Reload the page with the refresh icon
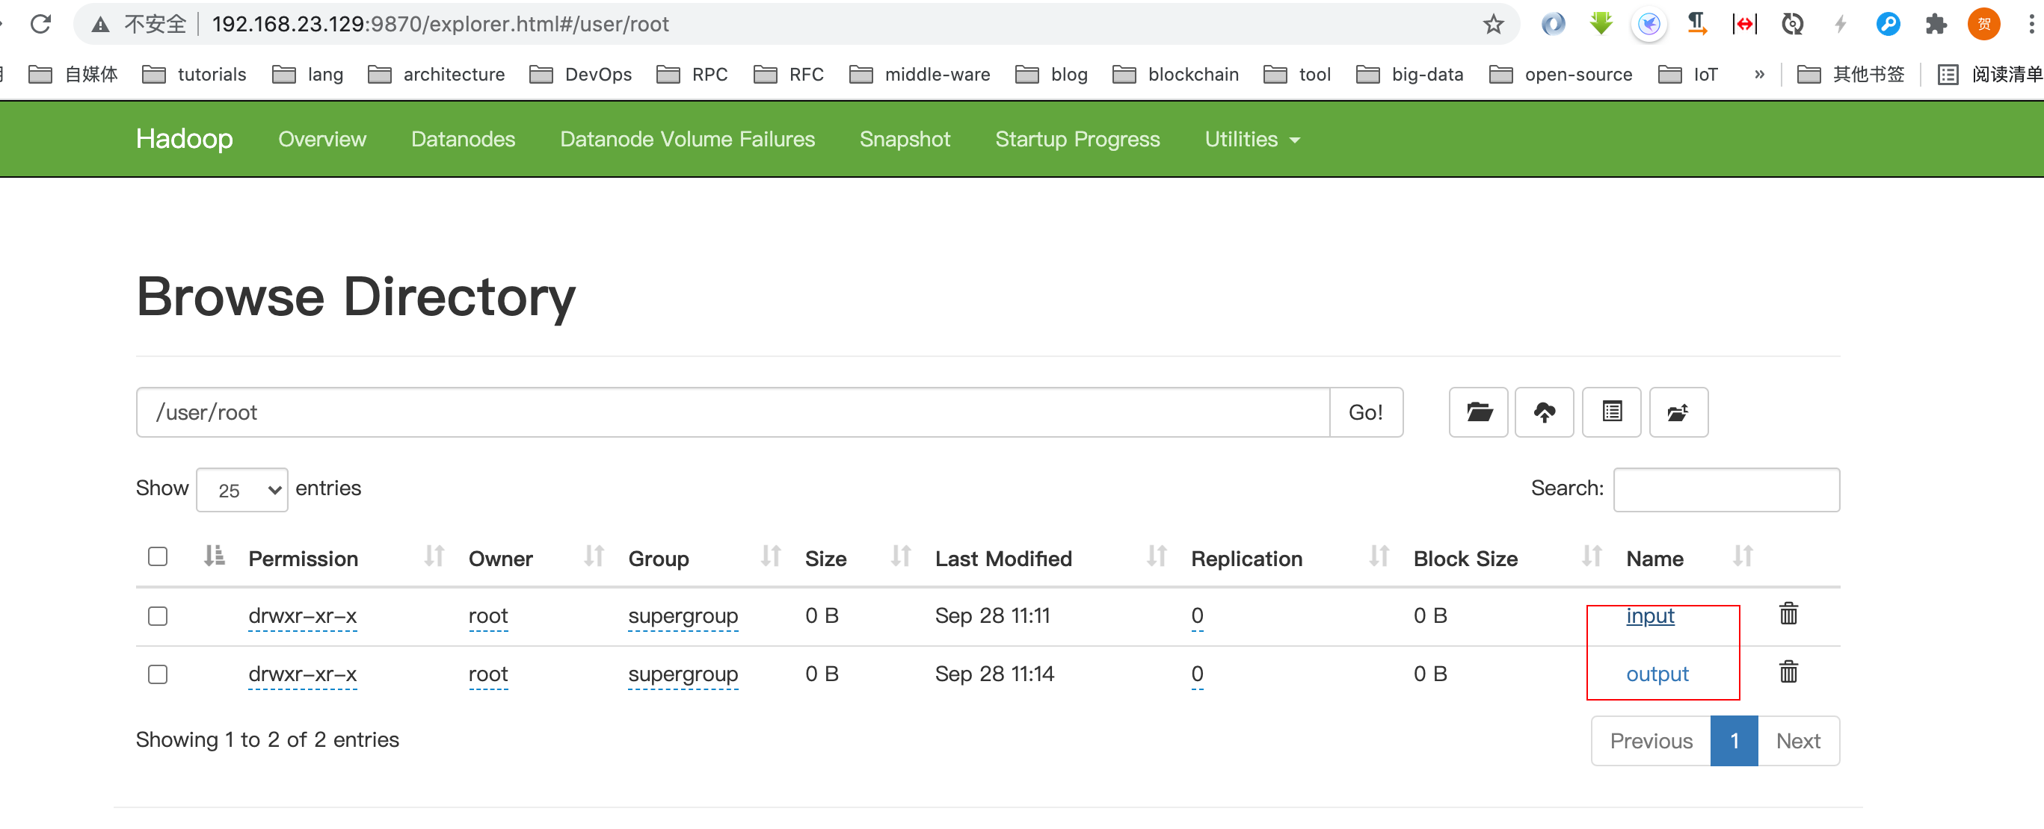Viewport: 2044px width, 829px height. pyautogui.click(x=40, y=24)
